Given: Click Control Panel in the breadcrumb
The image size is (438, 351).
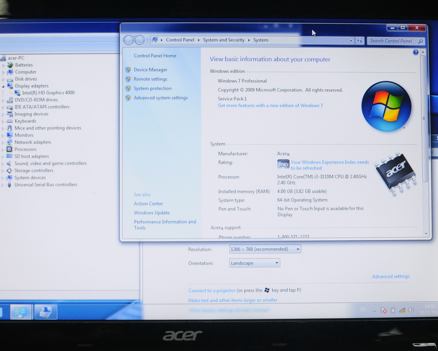Looking at the screenshot, I should coord(180,40).
